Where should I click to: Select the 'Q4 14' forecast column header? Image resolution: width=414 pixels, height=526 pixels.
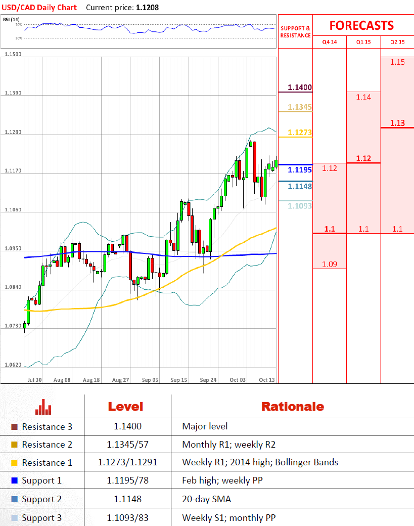pyautogui.click(x=330, y=42)
